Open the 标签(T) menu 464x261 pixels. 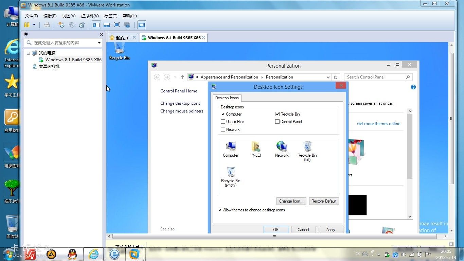[111, 16]
